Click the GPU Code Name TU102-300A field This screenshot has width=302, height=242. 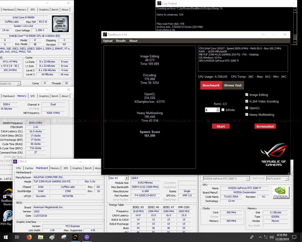coord(231,197)
